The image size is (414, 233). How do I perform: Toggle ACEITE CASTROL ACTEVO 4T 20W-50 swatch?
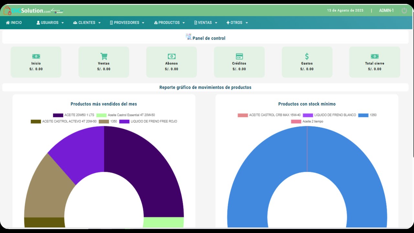tap(36, 122)
